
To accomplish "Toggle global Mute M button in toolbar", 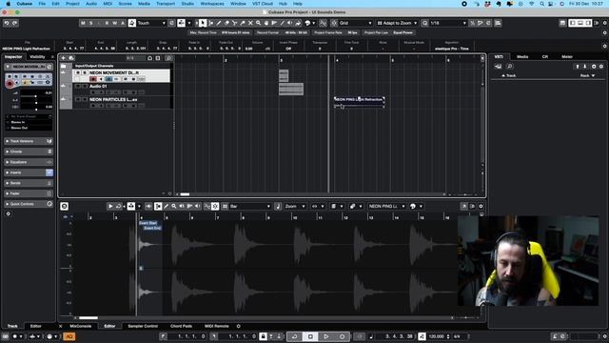I will click(x=83, y=23).
